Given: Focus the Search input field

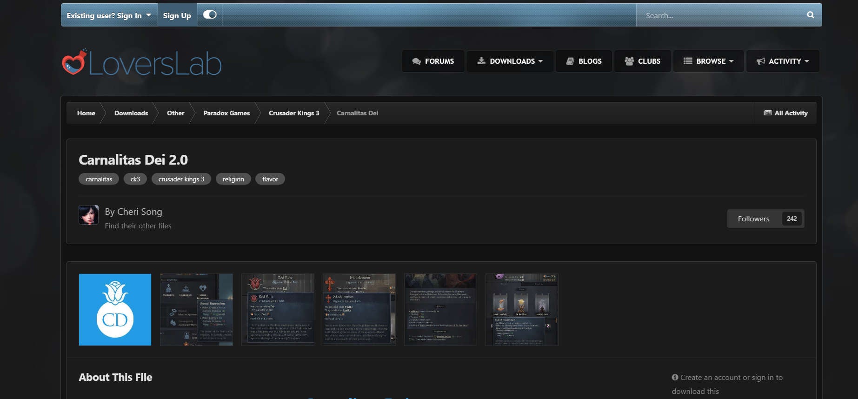Looking at the screenshot, I should (x=721, y=15).
